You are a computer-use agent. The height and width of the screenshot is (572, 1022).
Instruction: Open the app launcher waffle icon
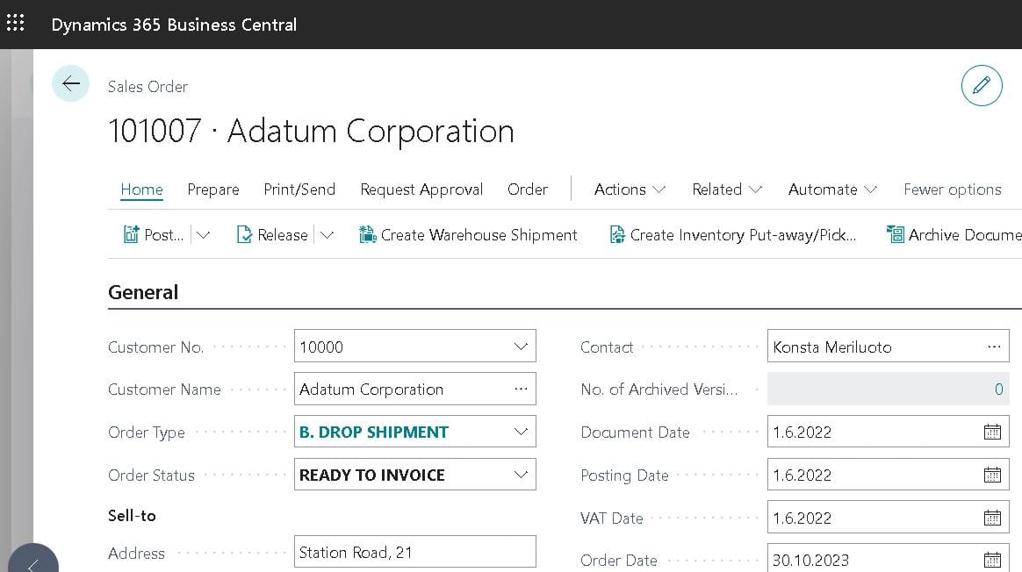[x=16, y=24]
